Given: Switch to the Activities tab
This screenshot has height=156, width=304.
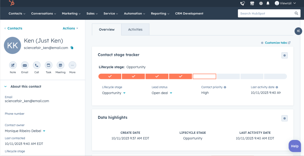Looking at the screenshot, I should coord(135,30).
